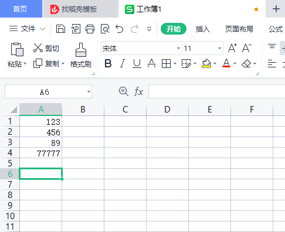
Task: Click the export to PDF icon
Action: [x=76, y=29]
